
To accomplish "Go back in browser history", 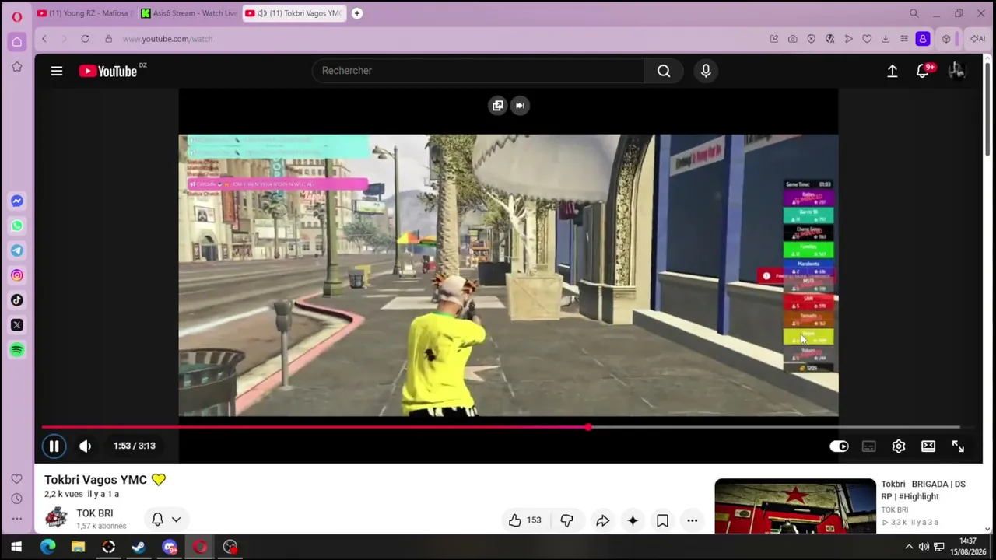I will [44, 39].
